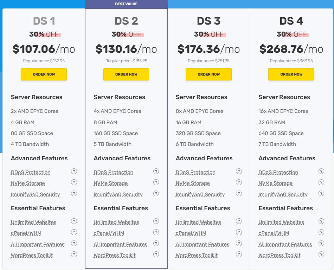Screen dimensions: 334x270
Task: Click help icon beside DS 4 WordPress Toolkit
Action: point(321,255)
